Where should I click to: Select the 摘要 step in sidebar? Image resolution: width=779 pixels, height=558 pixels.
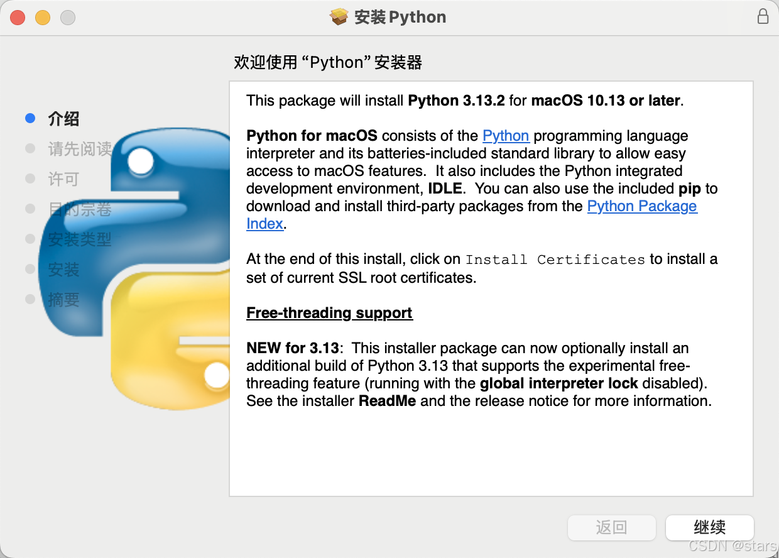pyautogui.click(x=63, y=300)
